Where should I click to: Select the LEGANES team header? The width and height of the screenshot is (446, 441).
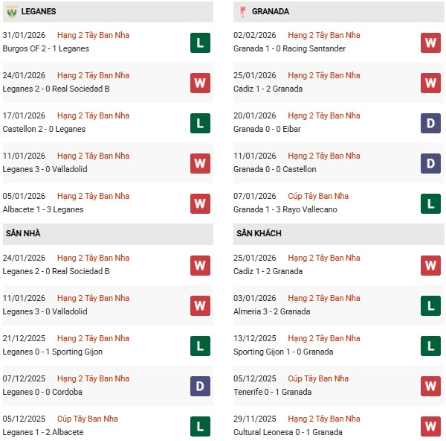point(39,12)
